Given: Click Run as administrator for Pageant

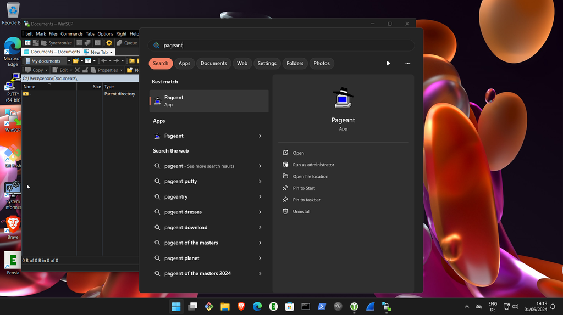Looking at the screenshot, I should click(313, 165).
